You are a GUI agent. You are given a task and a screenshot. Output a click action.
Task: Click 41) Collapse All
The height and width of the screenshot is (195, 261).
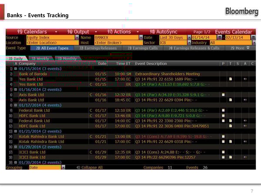[x=90, y=167]
